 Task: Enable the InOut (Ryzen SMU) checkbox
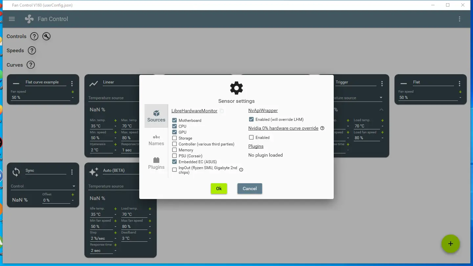click(174, 170)
